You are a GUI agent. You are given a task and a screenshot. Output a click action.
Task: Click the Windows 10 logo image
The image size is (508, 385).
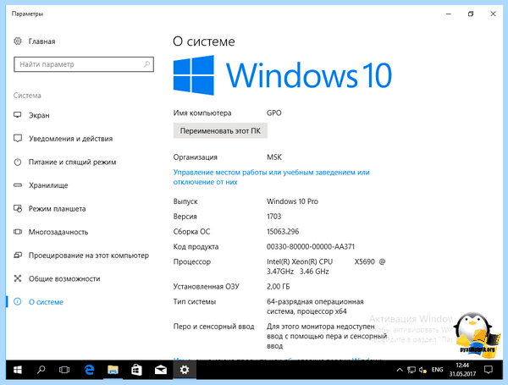[282, 75]
